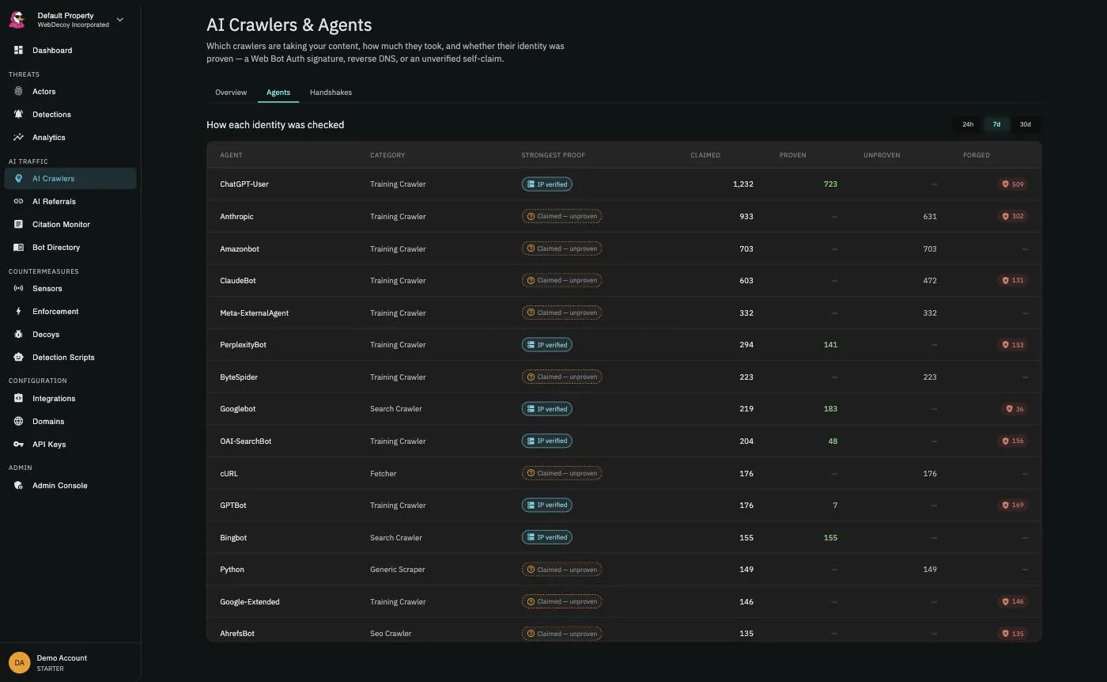Click Googlebot proven value 183
The height and width of the screenshot is (682, 1107).
pyautogui.click(x=830, y=409)
